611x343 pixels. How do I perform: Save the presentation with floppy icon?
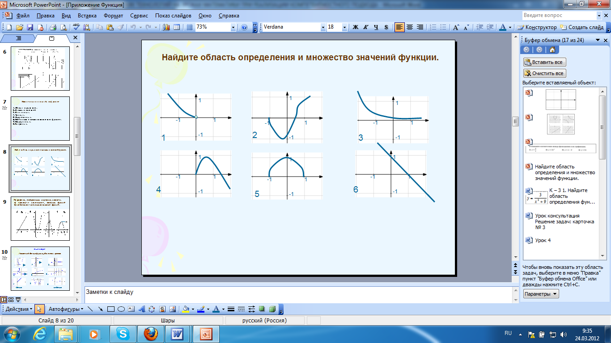tap(30, 27)
